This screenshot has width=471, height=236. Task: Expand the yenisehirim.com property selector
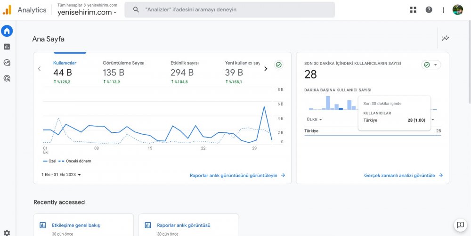point(87,13)
